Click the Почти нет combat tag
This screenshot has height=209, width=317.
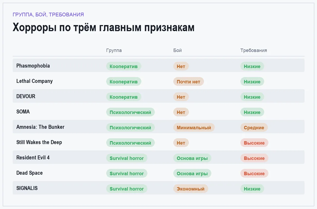tap(189, 82)
